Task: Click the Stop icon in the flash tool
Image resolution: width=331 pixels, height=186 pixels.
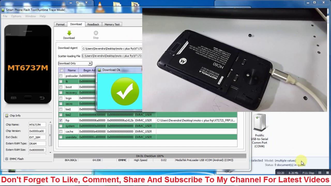Action: (x=96, y=33)
